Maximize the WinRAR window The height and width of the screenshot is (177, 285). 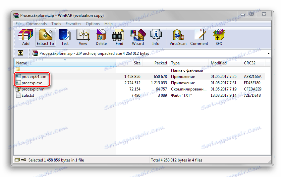(252, 14)
